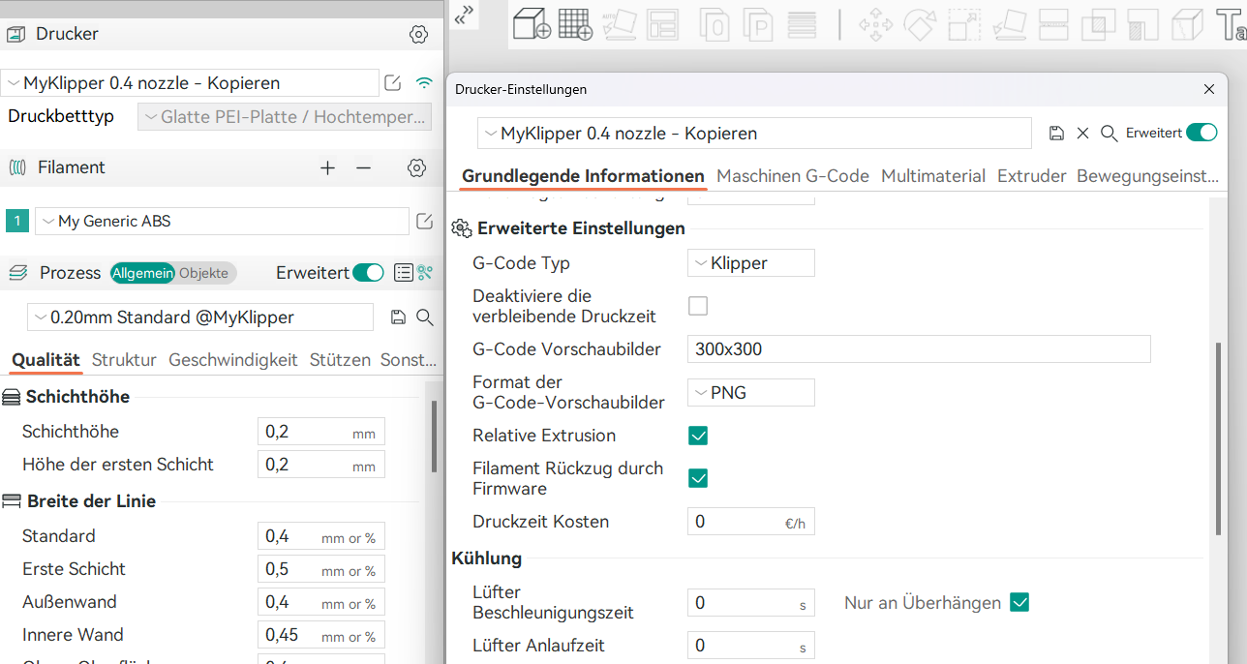Switch to Maschinen G-Code tab
The height and width of the screenshot is (664, 1247).
(793, 176)
